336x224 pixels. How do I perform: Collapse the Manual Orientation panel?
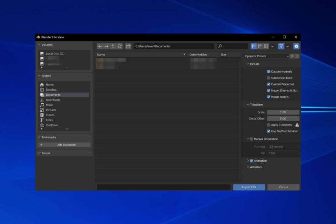point(248,139)
